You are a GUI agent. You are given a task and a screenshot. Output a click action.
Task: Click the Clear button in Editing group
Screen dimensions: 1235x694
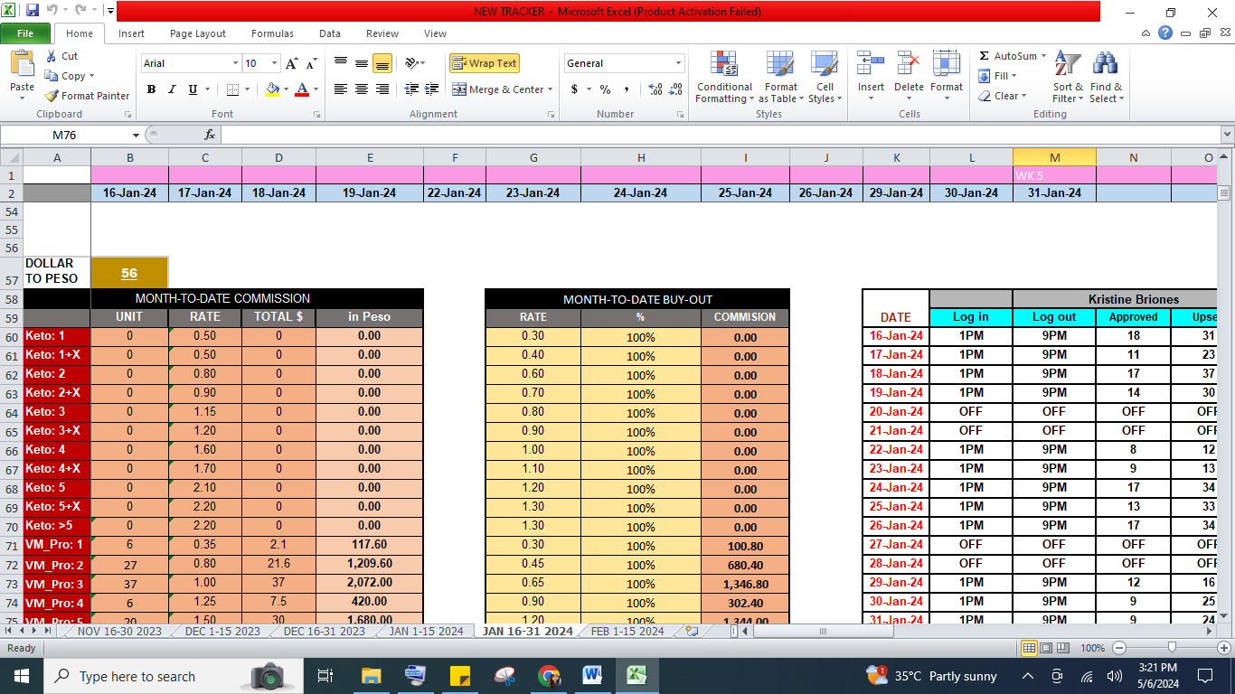click(1002, 96)
